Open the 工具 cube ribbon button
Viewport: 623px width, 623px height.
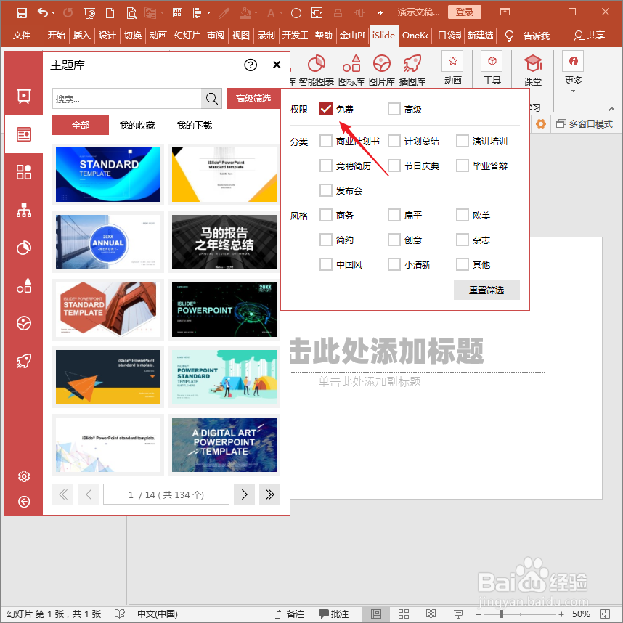pyautogui.click(x=492, y=68)
